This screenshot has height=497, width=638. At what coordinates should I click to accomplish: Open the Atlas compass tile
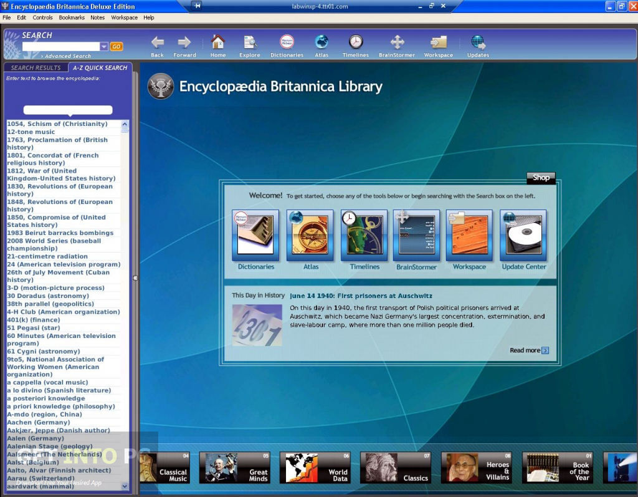tap(310, 235)
